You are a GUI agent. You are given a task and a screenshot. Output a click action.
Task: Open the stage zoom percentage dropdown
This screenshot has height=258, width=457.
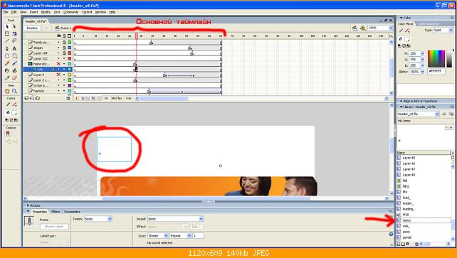[391, 28]
